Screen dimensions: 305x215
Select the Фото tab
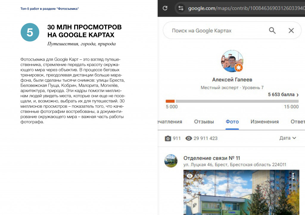pos(232,122)
